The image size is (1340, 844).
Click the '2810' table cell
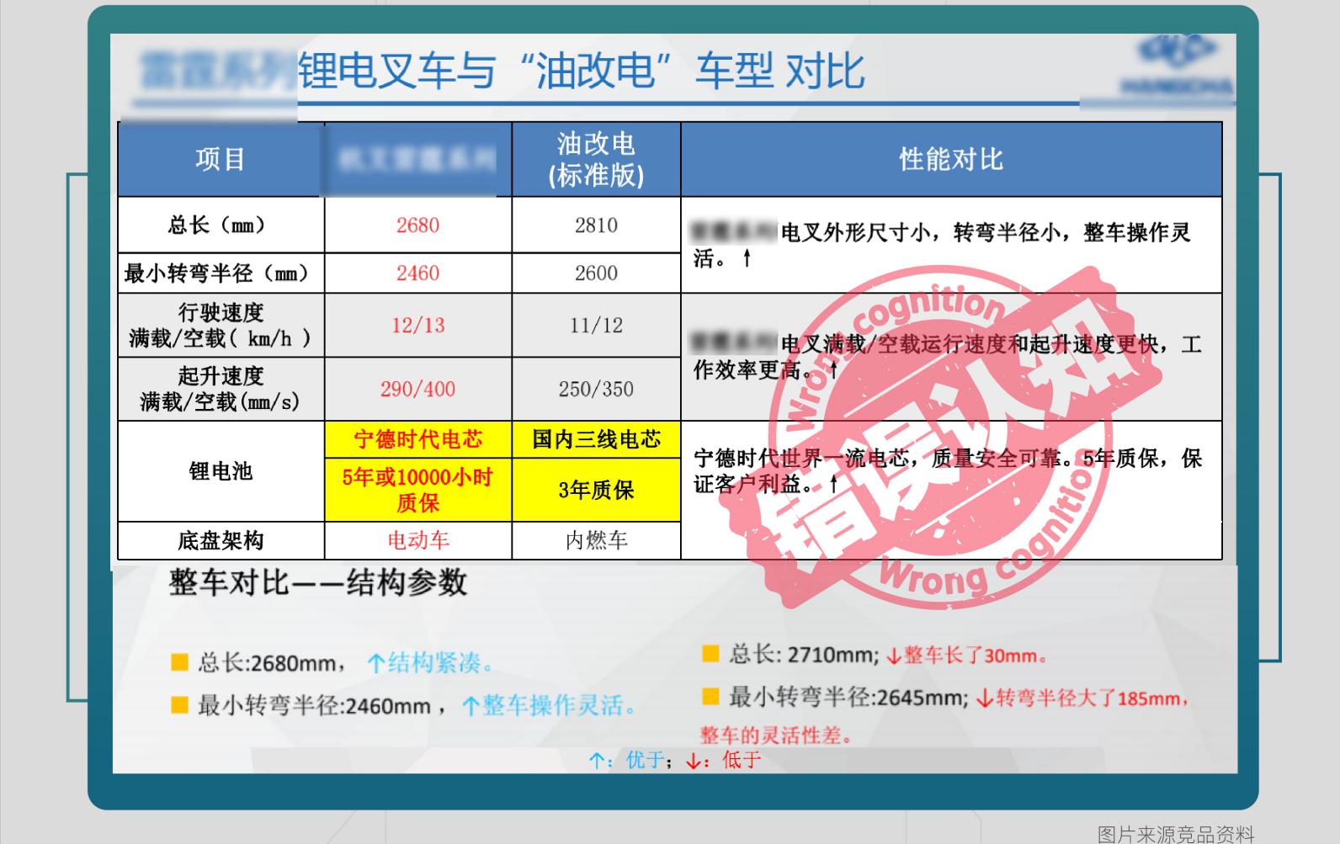pos(596,225)
